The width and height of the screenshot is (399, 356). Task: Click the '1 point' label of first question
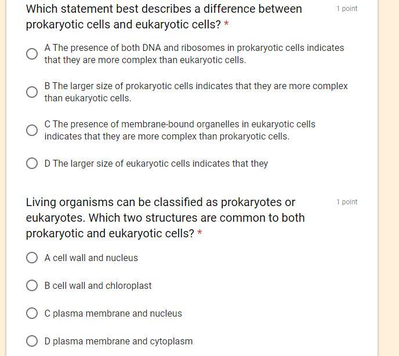pos(347,9)
